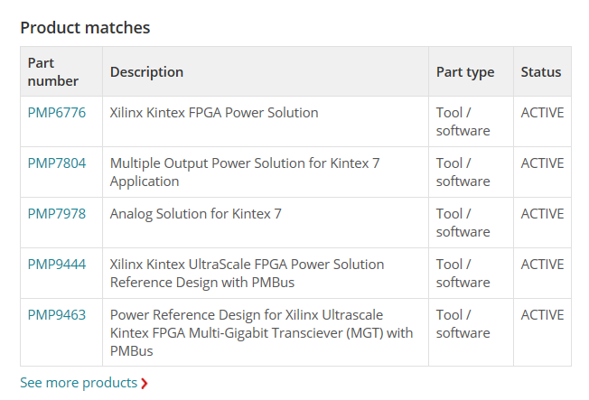589x400 pixels.
Task: Click the Product matches heading
Action: pos(85,28)
